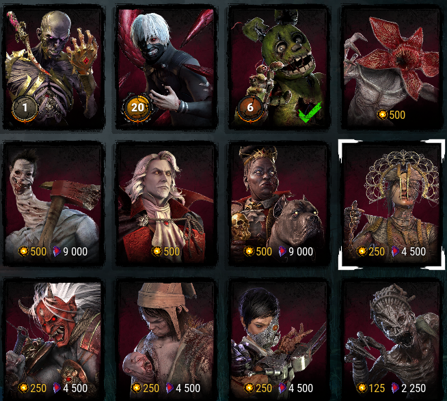Click the 2 250 iridescent shards price

click(x=408, y=388)
